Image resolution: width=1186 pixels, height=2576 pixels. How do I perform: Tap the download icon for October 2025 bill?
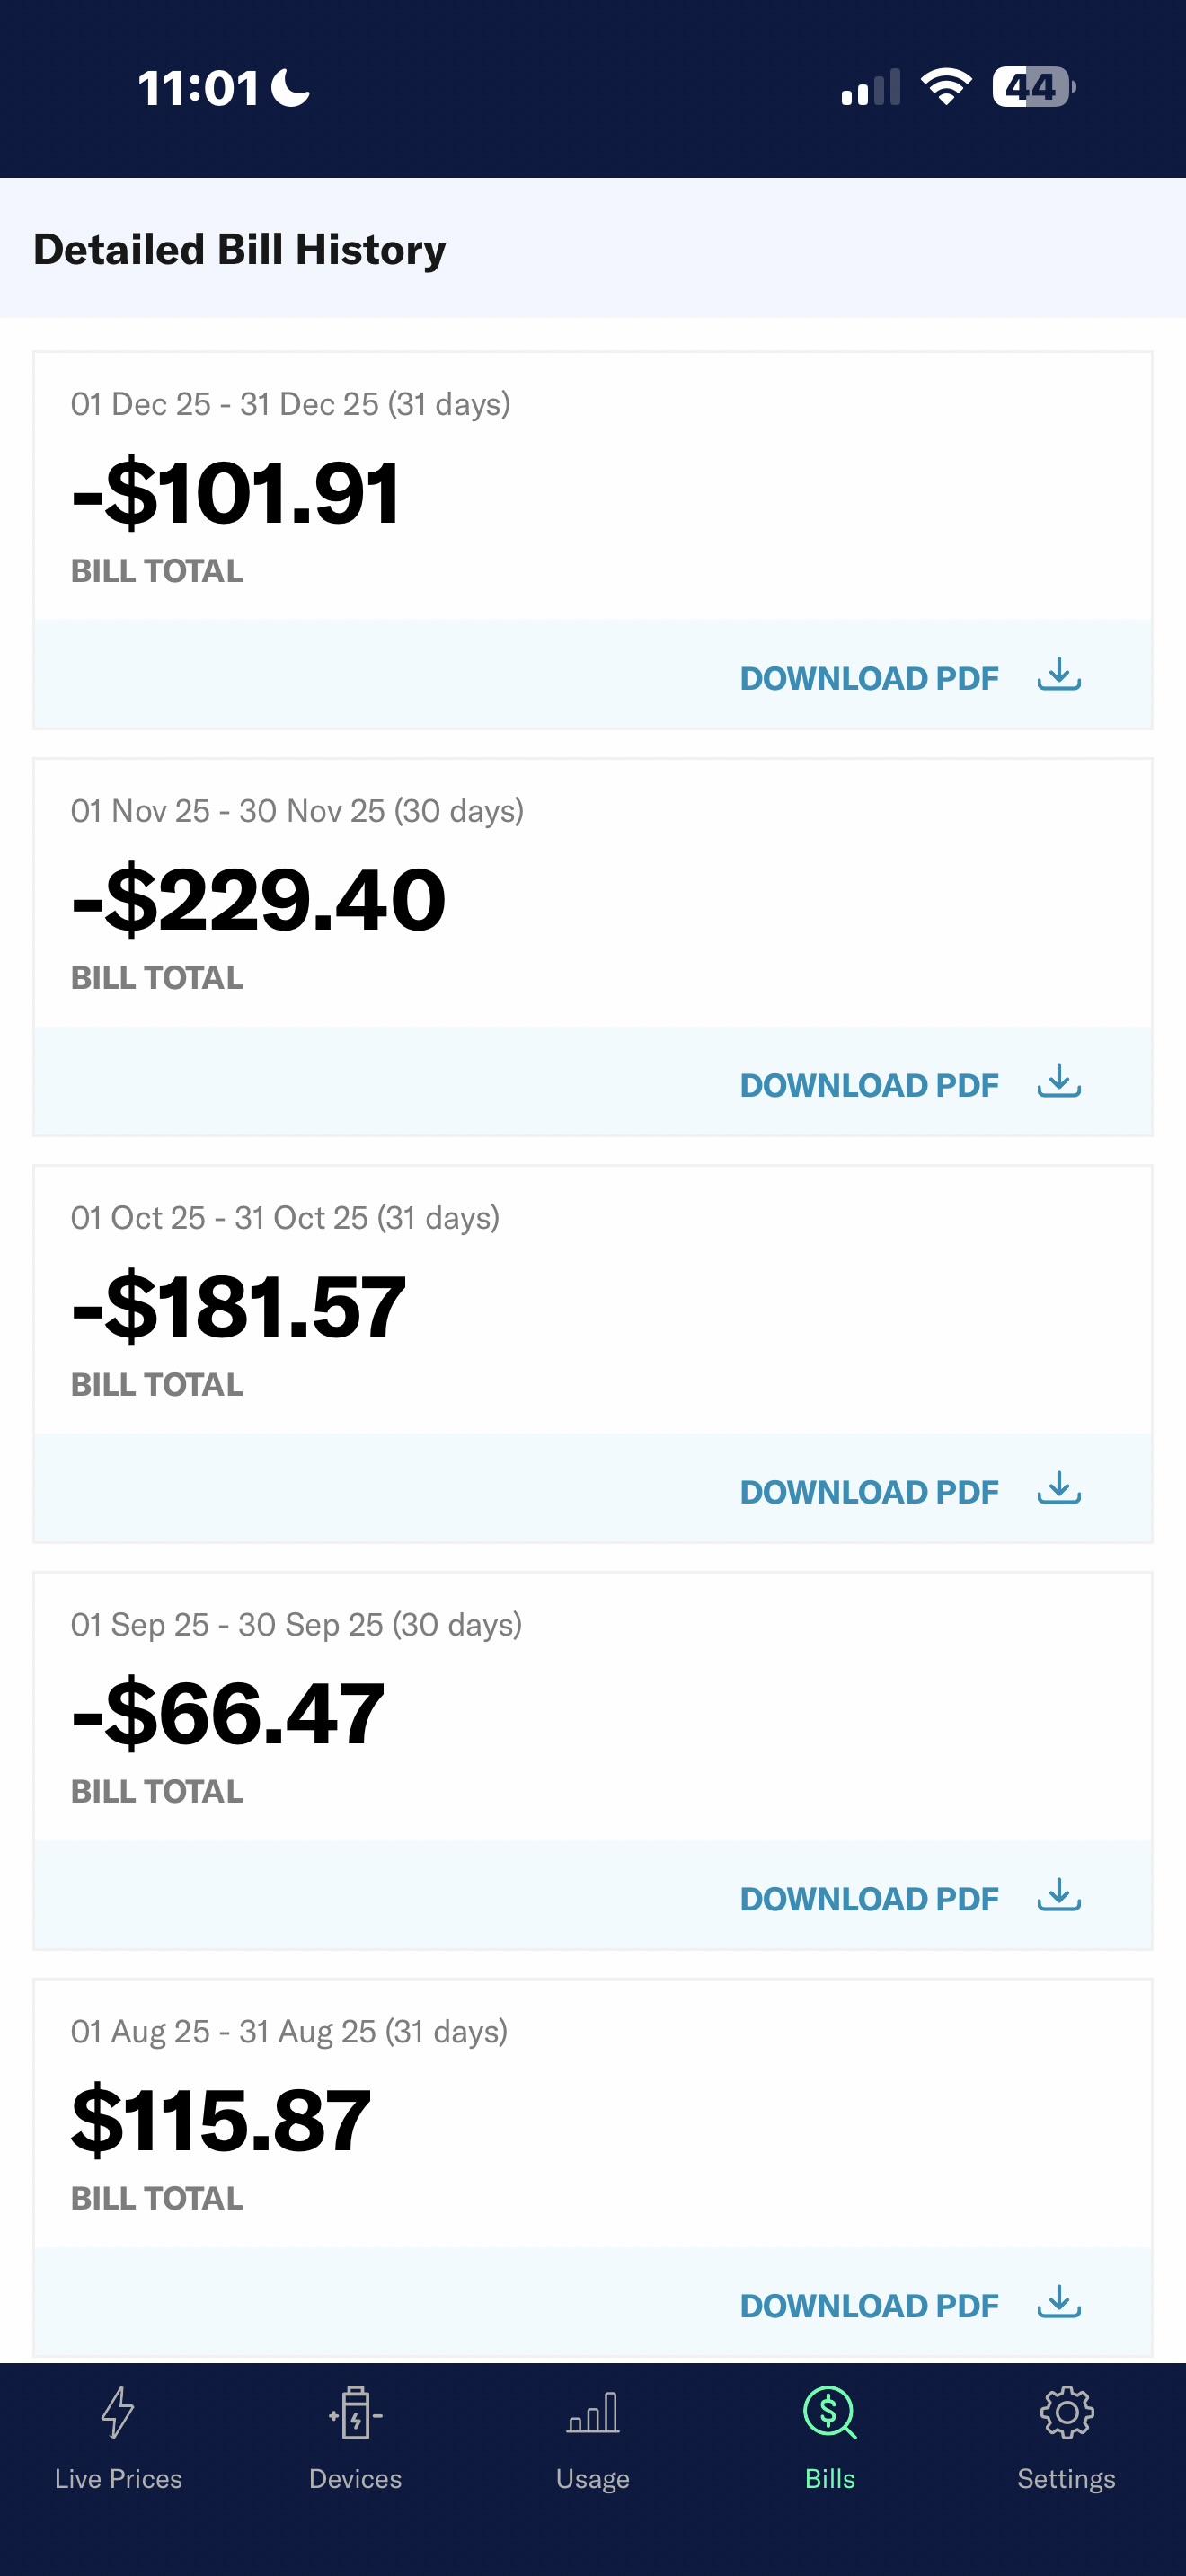(1059, 1490)
